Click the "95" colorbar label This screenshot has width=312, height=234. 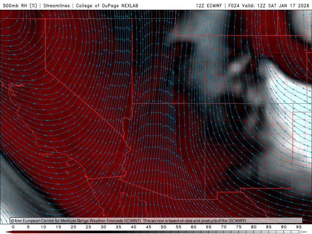click(x=299, y=227)
